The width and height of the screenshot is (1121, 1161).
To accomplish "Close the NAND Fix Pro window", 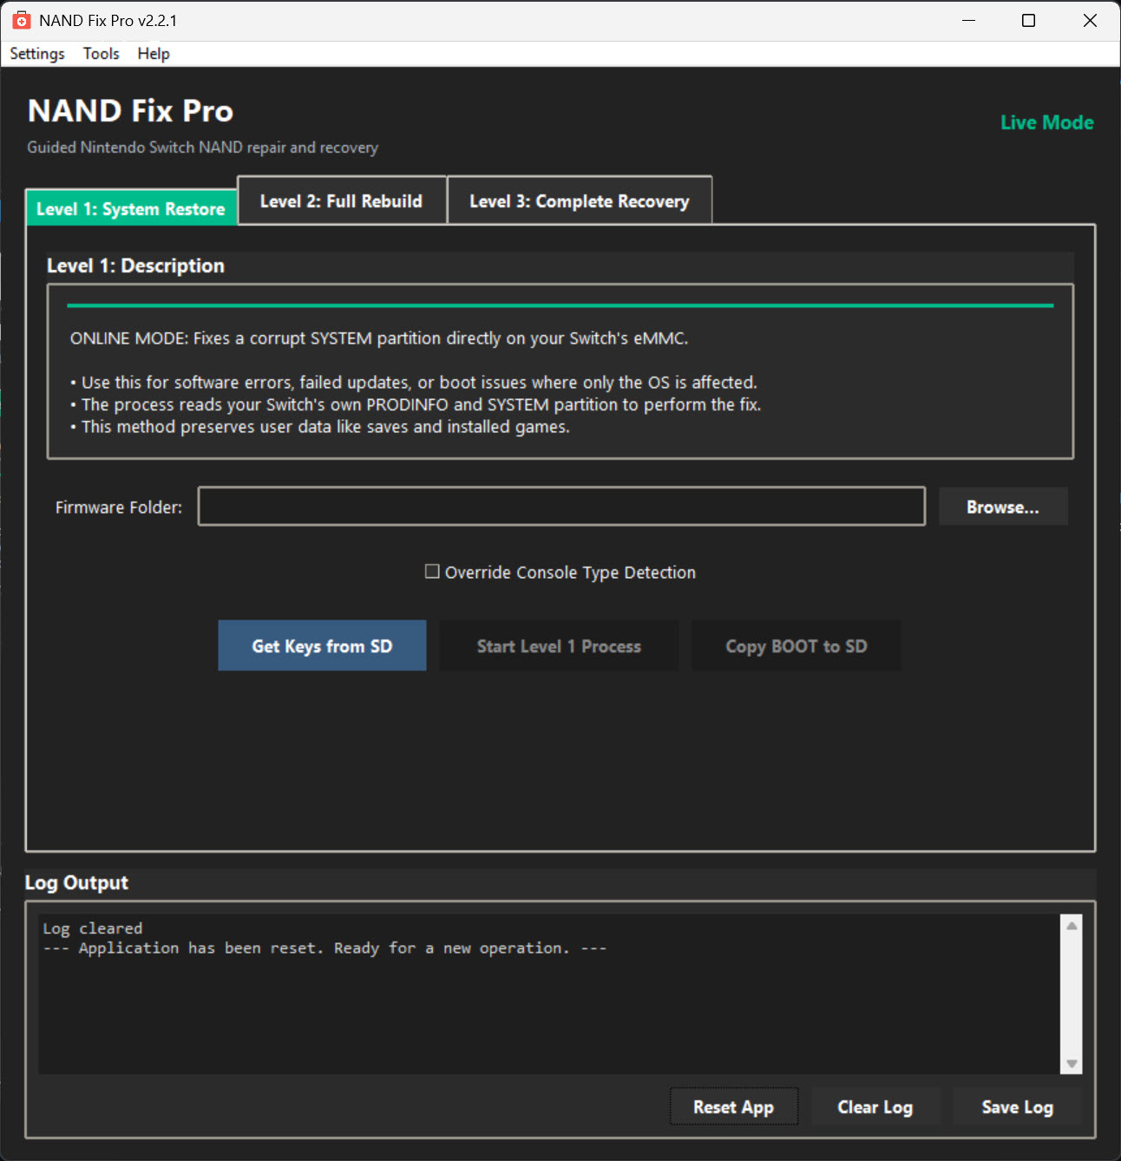I will tap(1090, 20).
